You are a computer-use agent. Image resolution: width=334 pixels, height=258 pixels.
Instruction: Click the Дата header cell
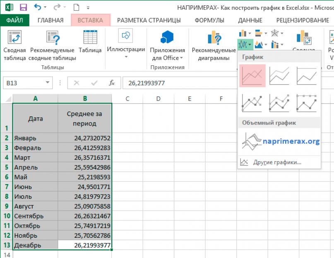(x=35, y=118)
